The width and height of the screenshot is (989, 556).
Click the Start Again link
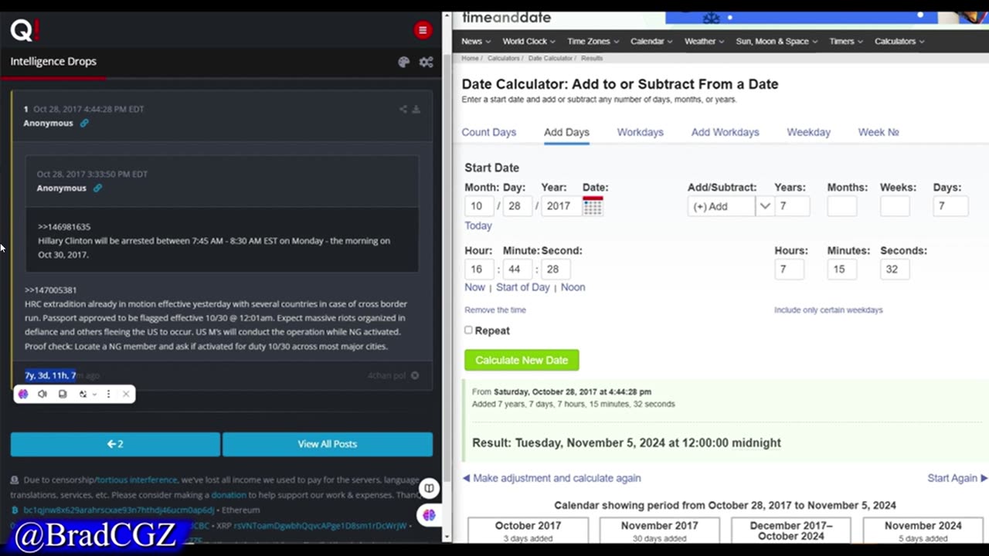click(x=957, y=478)
